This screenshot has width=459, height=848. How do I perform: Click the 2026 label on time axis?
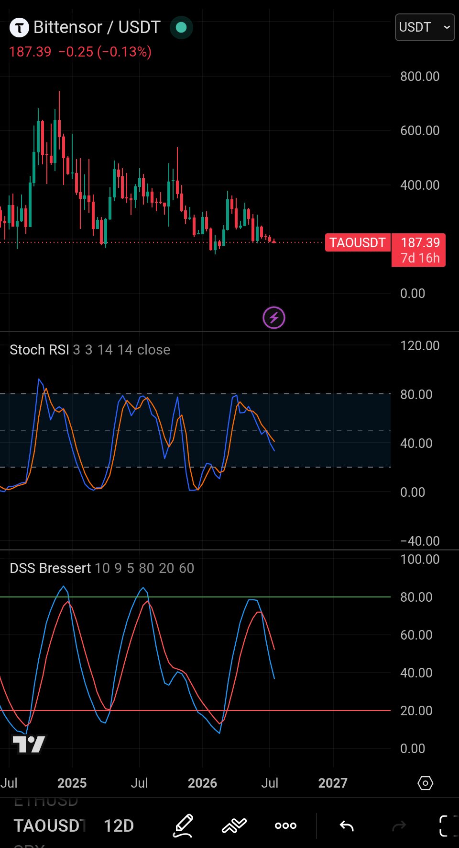tap(202, 783)
